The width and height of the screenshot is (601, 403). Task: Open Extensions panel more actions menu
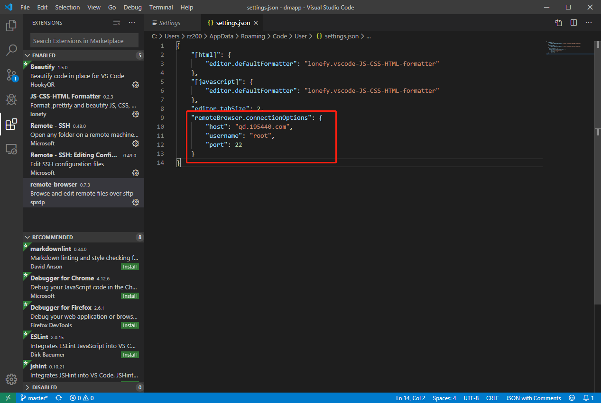(x=132, y=23)
